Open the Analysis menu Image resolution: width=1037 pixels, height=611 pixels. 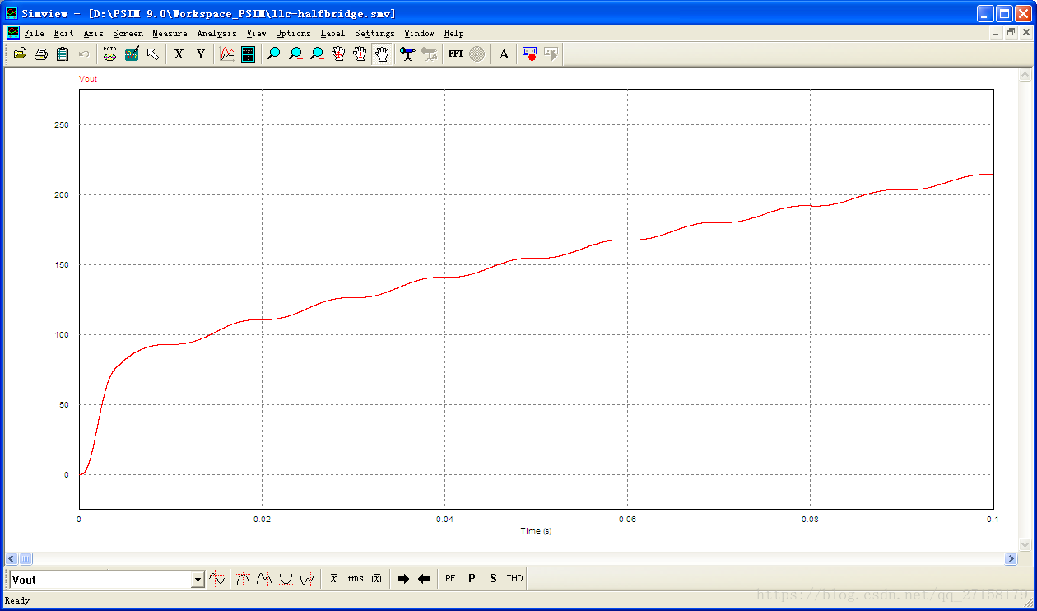(216, 34)
